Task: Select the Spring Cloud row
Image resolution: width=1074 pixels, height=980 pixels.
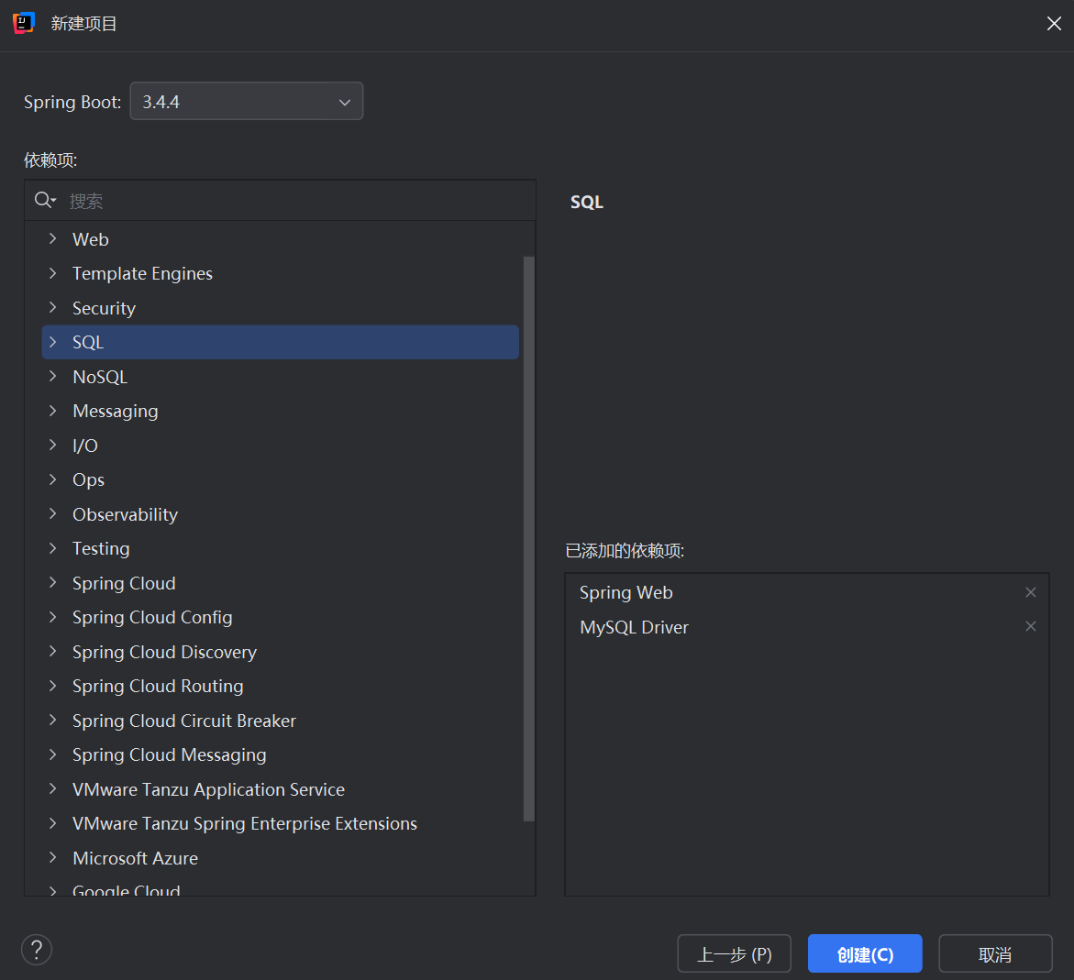Action: (x=280, y=583)
